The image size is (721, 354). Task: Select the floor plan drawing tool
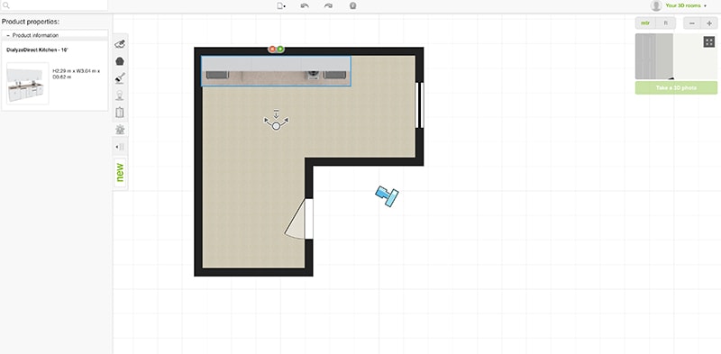(120, 43)
